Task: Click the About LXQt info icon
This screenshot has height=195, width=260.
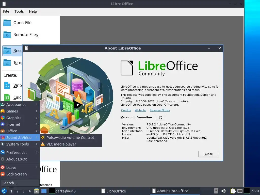Action: click(x=3, y=159)
